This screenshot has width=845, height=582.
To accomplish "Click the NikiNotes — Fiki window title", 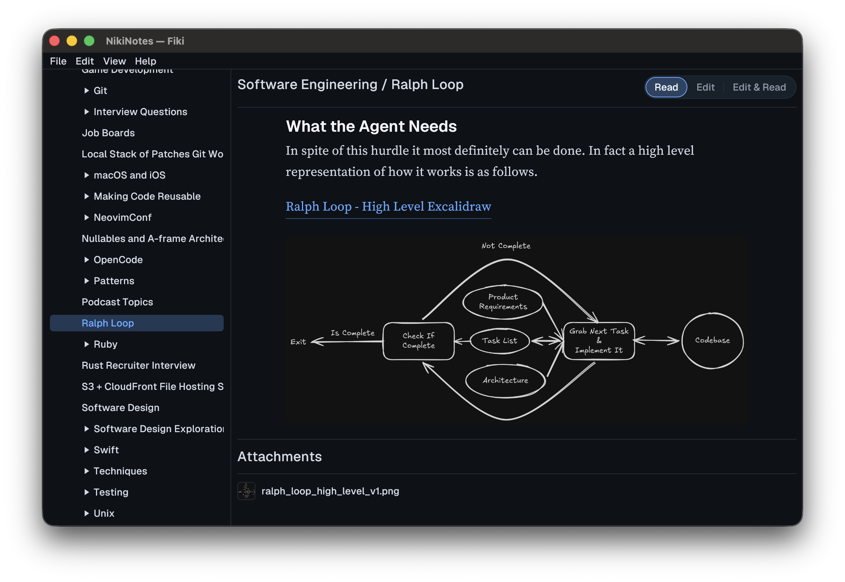I will (x=145, y=41).
